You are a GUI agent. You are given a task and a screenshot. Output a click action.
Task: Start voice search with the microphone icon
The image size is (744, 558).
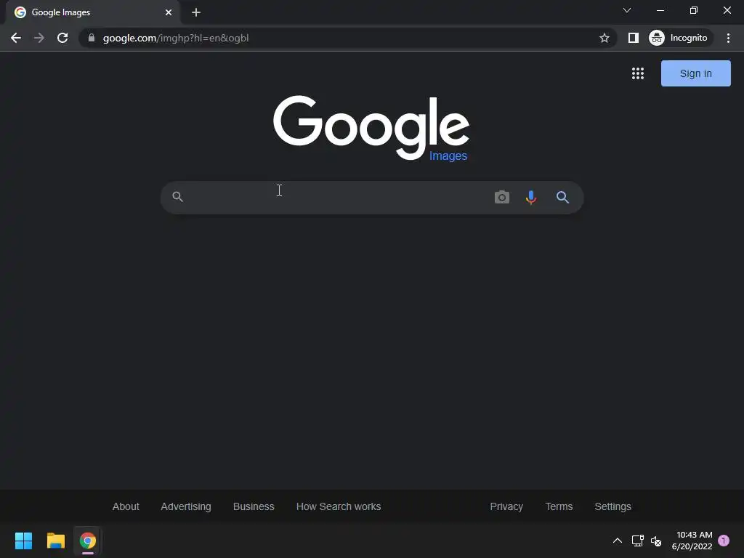click(x=531, y=197)
